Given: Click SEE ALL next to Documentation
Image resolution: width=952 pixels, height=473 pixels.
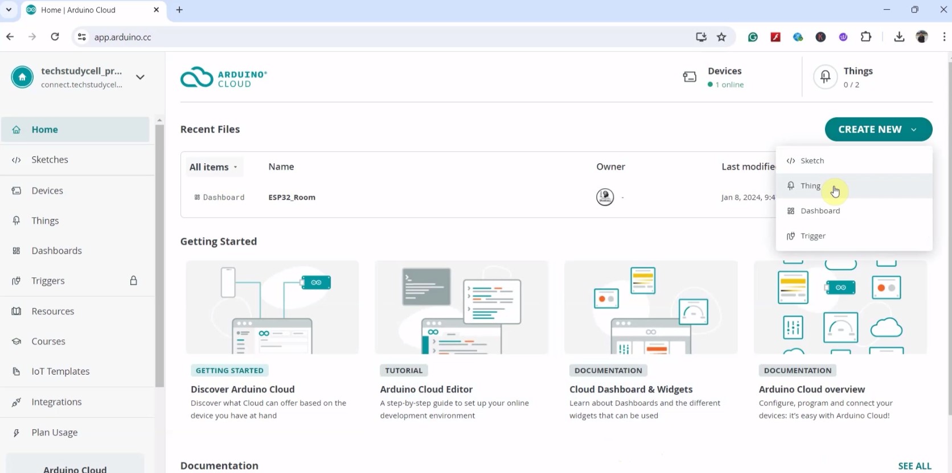Looking at the screenshot, I should click(x=914, y=466).
